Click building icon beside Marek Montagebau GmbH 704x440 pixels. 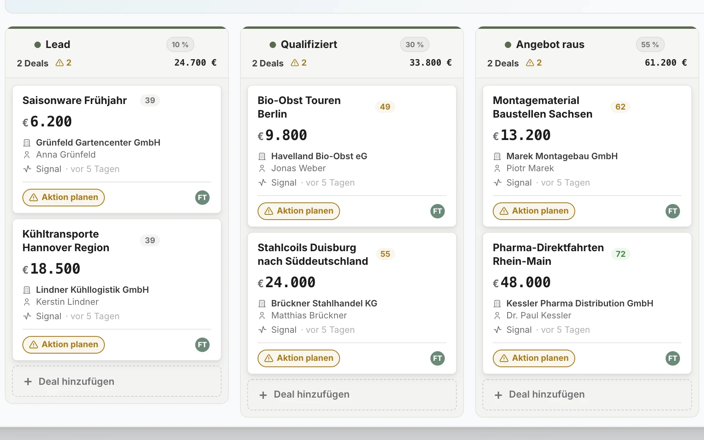point(497,156)
